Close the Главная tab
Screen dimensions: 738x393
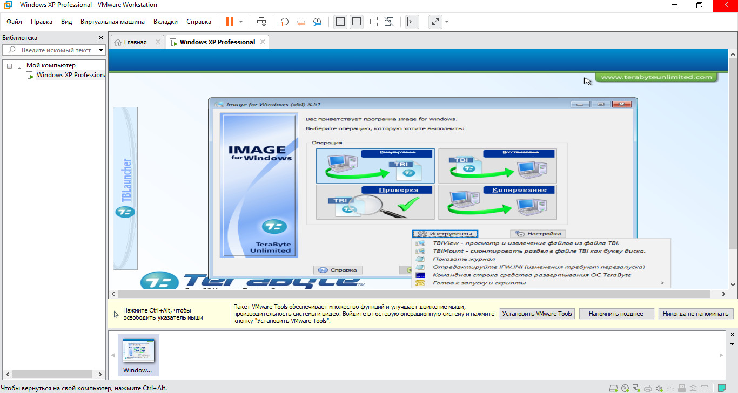coord(158,42)
